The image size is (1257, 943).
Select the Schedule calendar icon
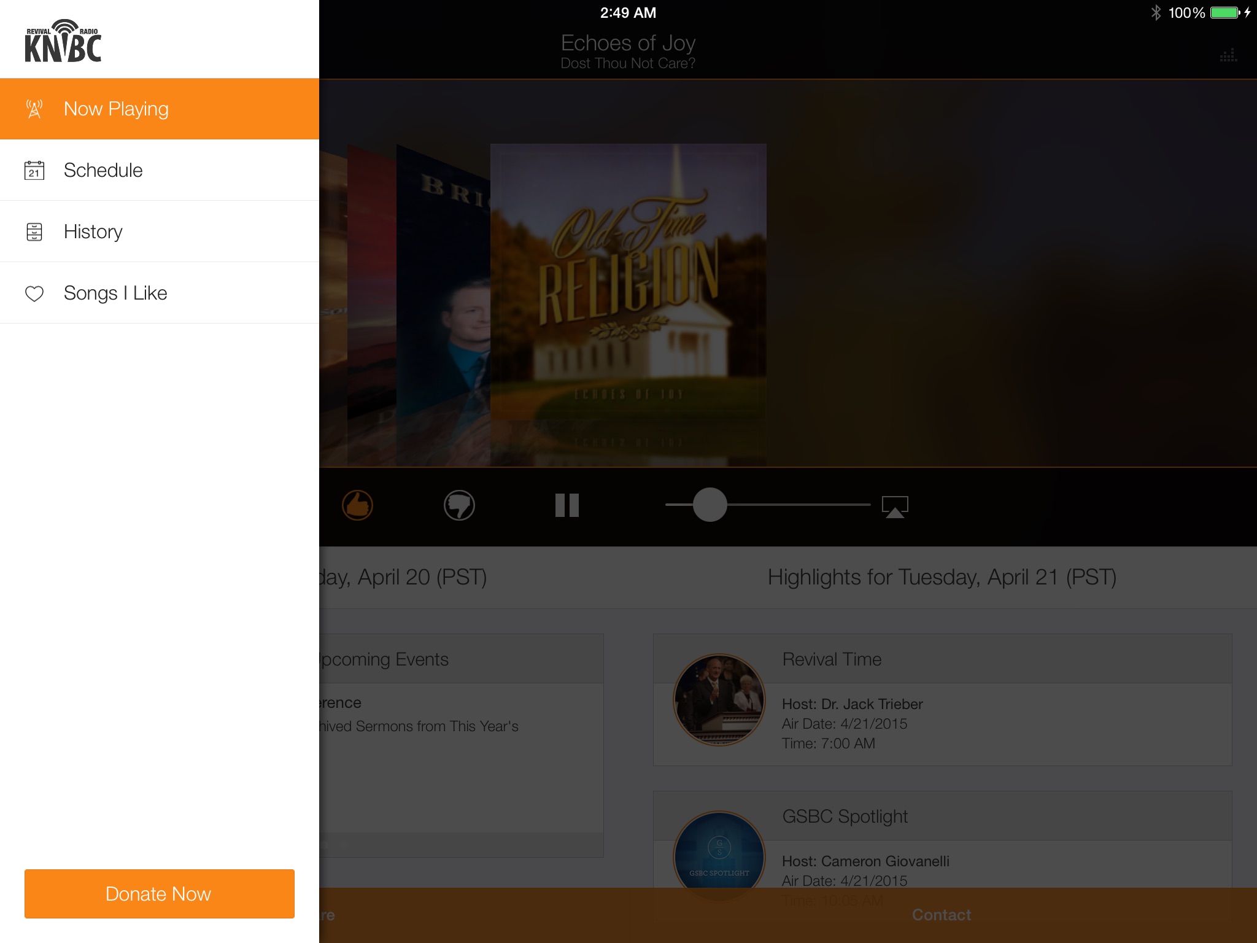[x=34, y=171]
